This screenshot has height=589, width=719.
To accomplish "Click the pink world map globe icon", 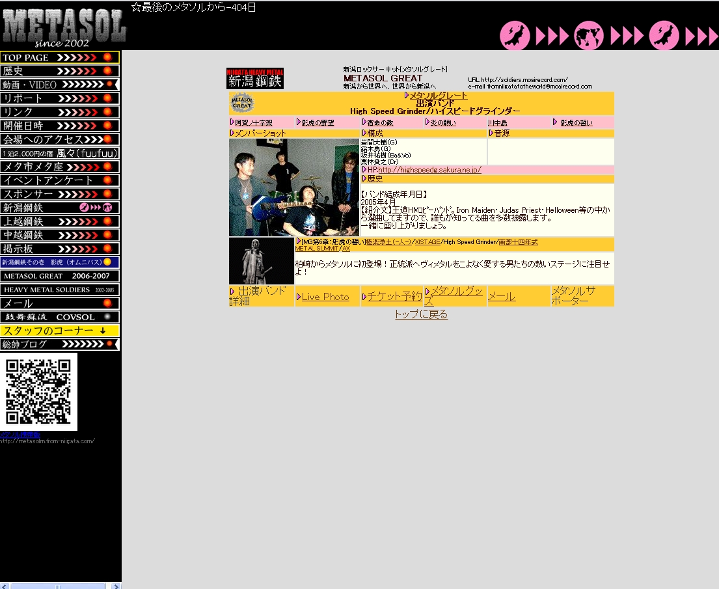I will pos(589,36).
